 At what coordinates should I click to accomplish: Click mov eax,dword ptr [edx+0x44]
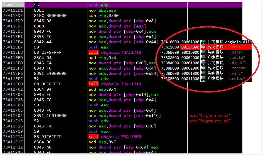[124, 42]
